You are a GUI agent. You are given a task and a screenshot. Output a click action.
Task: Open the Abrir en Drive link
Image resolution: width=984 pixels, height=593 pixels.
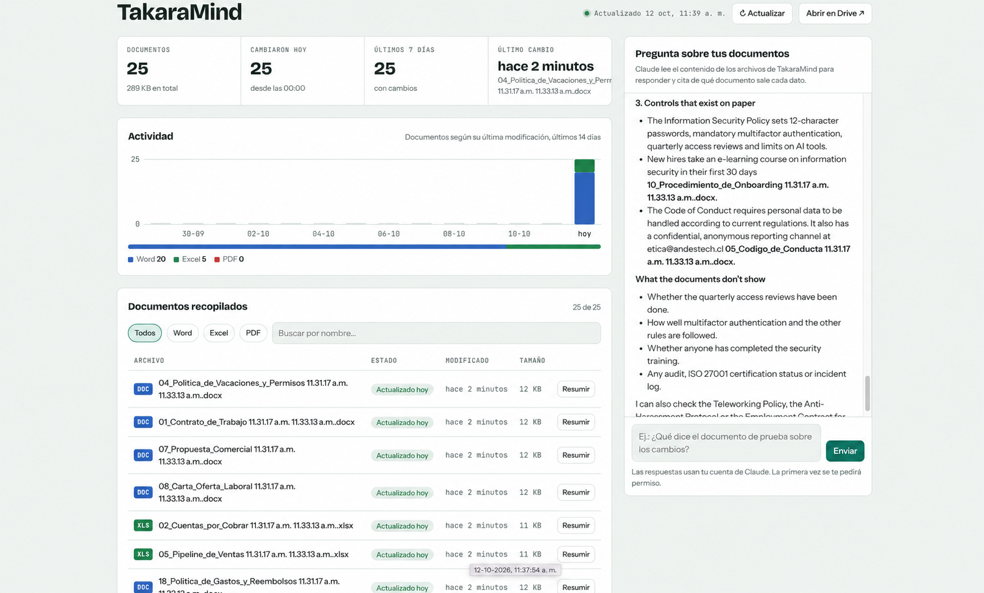pos(835,13)
